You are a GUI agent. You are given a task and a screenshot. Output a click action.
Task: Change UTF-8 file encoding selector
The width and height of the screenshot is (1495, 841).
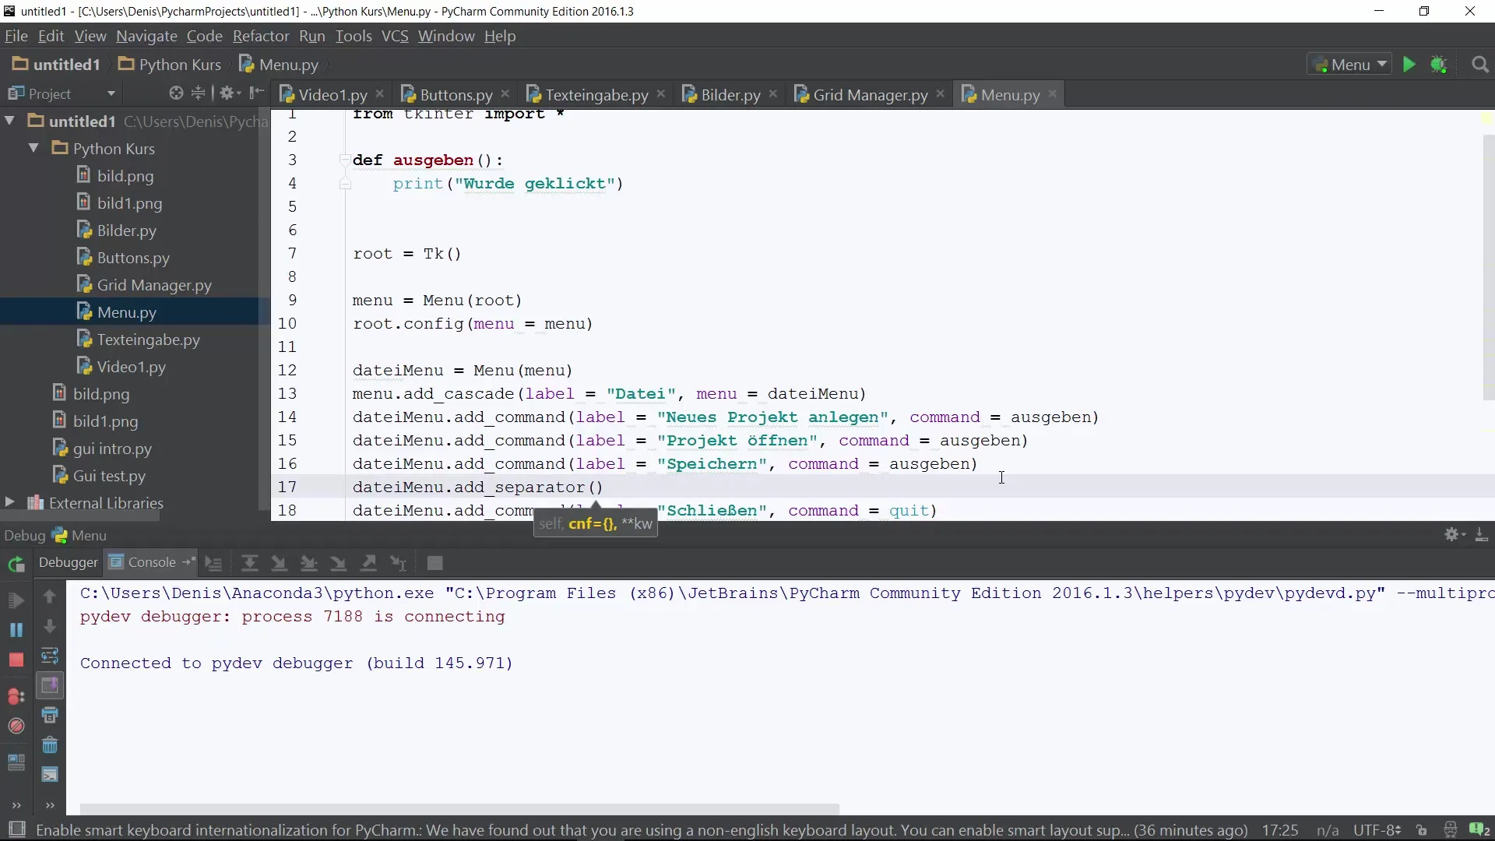[1377, 830]
